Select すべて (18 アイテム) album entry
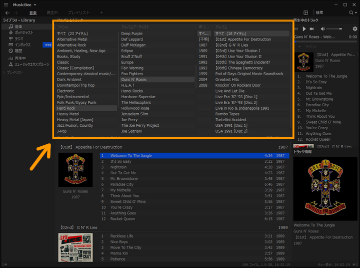Screen dimensions: 360x268 coord(251,34)
